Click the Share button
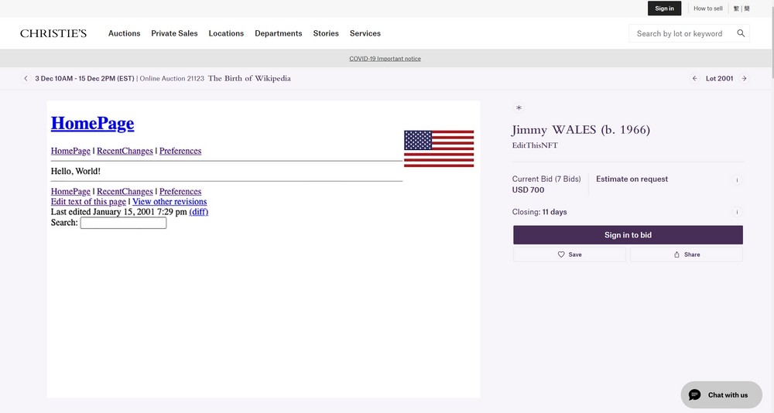774x413 pixels. [x=686, y=254]
